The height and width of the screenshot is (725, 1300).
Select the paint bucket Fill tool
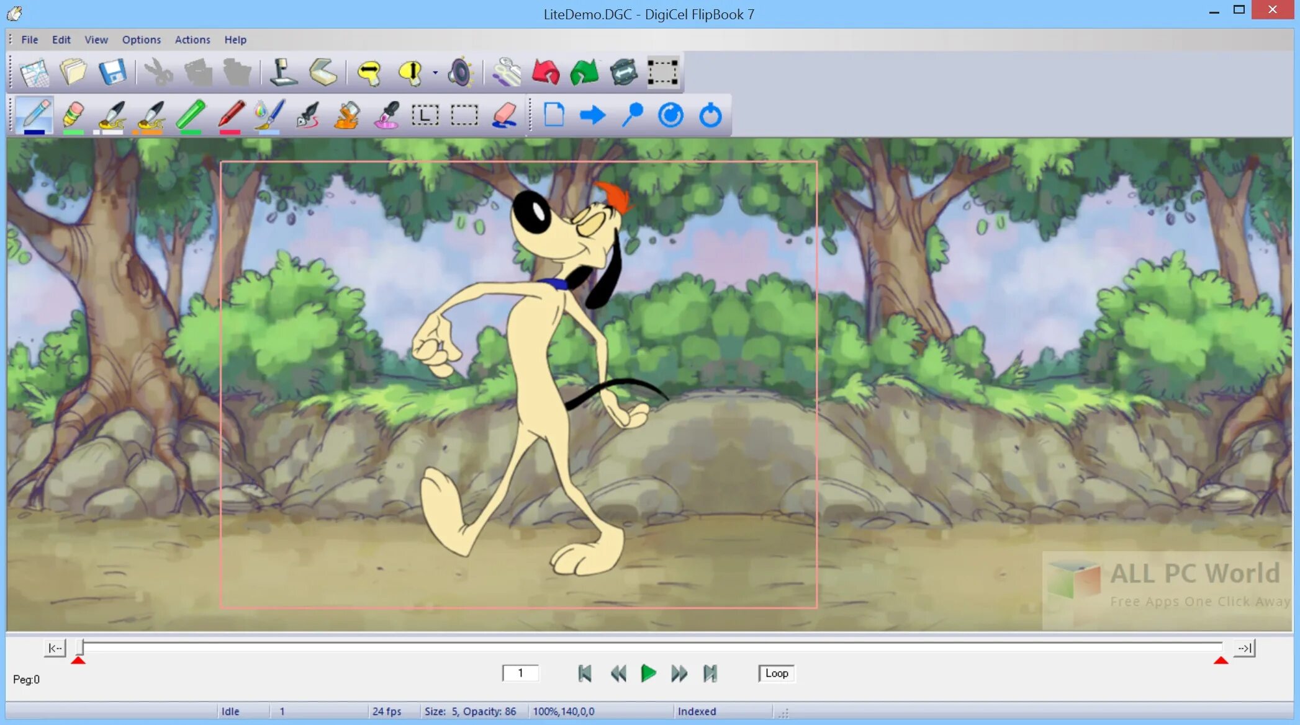point(347,115)
